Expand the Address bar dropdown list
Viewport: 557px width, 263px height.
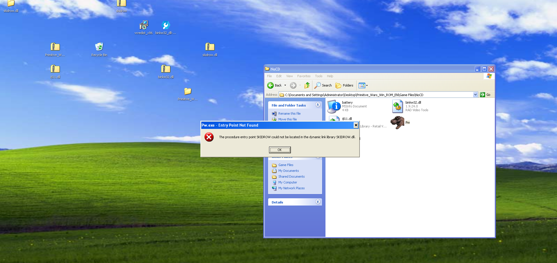pyautogui.click(x=475, y=95)
